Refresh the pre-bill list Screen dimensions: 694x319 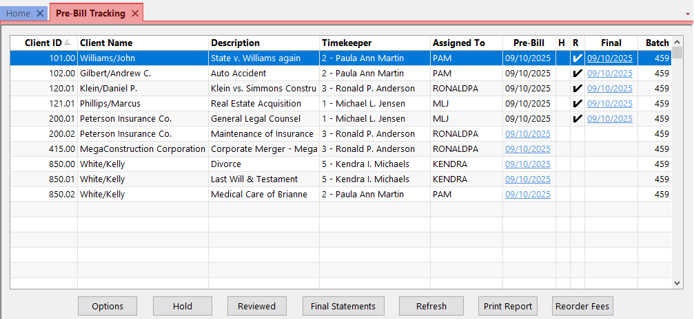click(431, 306)
